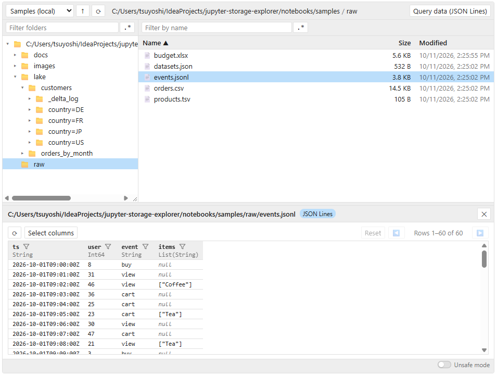Viewport: 497px width, 376px height.
Task: Filter the ts column
Action: click(27, 247)
